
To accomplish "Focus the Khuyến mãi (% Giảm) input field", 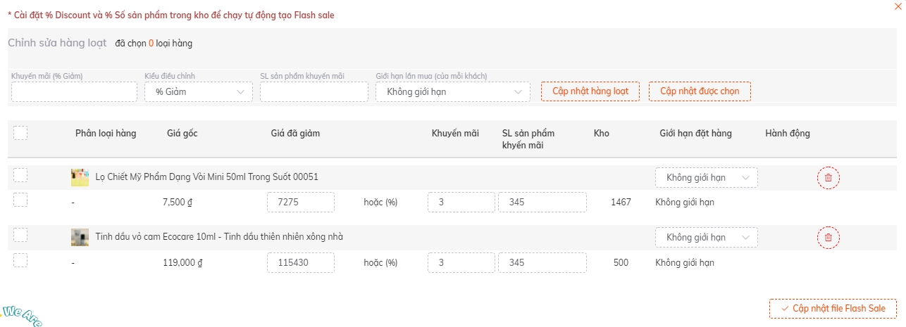I will point(74,91).
